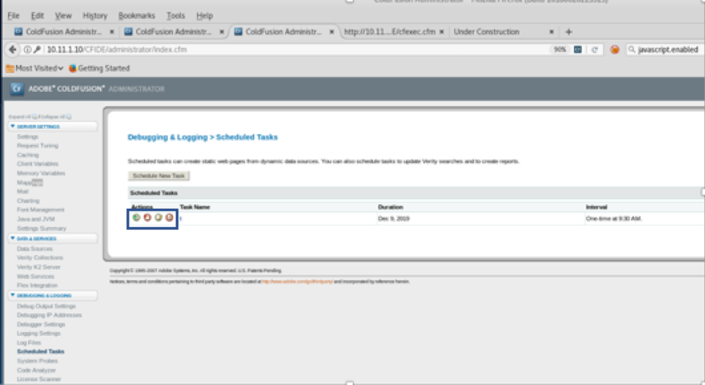This screenshot has width=705, height=385.
Task: Open the Bookmarks menu
Action: 137,16
